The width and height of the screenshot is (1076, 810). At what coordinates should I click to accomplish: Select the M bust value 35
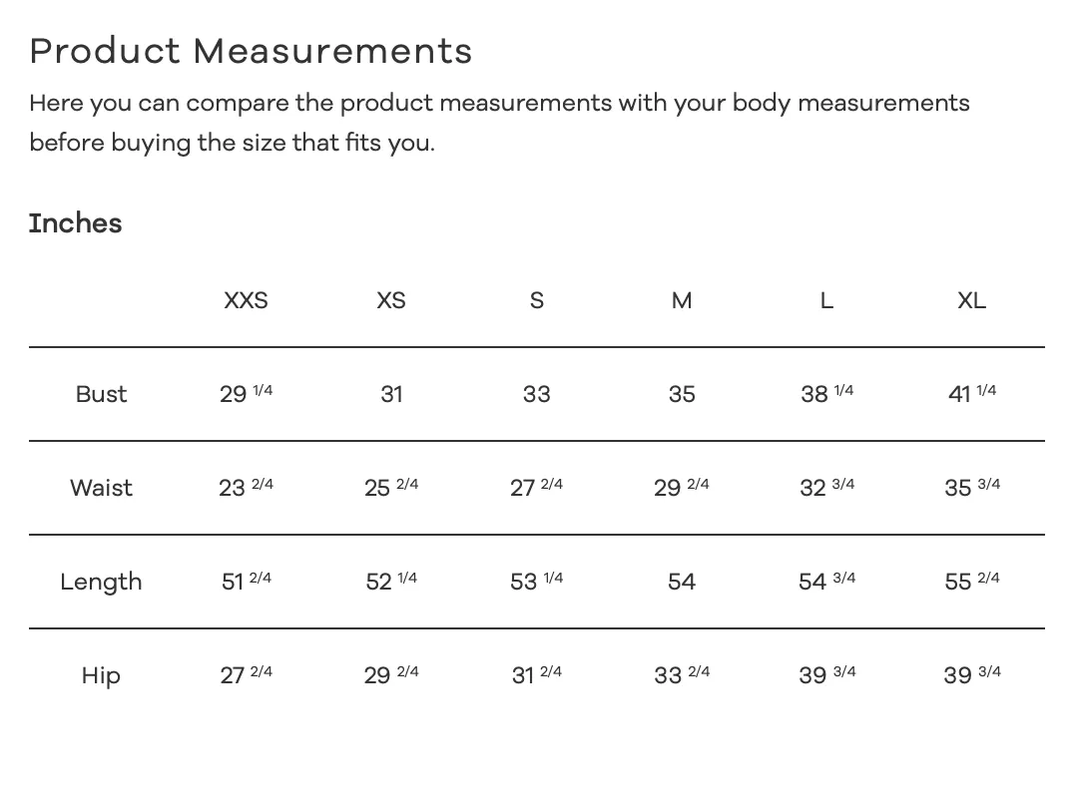[682, 394]
